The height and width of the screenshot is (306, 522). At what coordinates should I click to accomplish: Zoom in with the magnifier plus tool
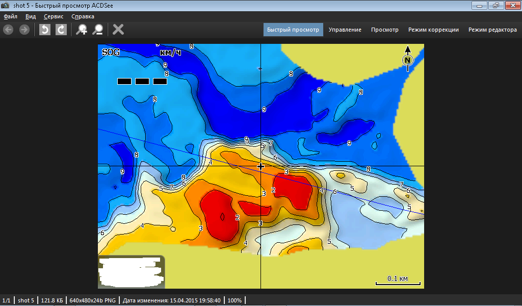(x=82, y=30)
